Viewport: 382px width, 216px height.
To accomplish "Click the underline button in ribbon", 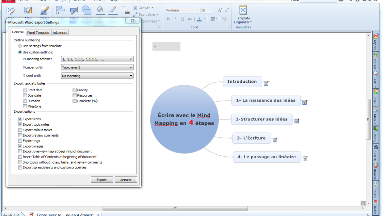I will 183,19.
